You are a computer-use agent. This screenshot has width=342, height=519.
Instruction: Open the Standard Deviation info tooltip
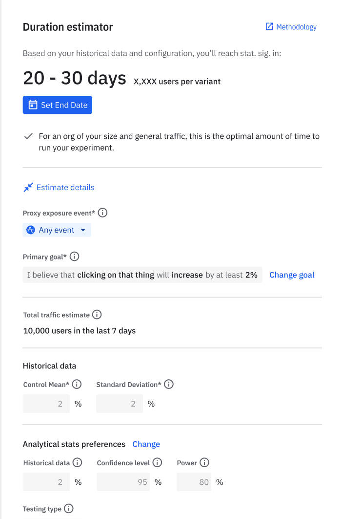pos(169,384)
